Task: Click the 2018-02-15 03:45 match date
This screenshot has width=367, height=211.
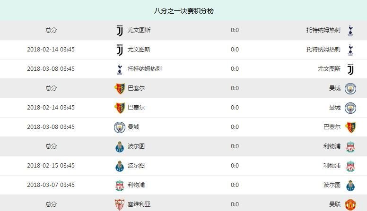Action: point(51,166)
